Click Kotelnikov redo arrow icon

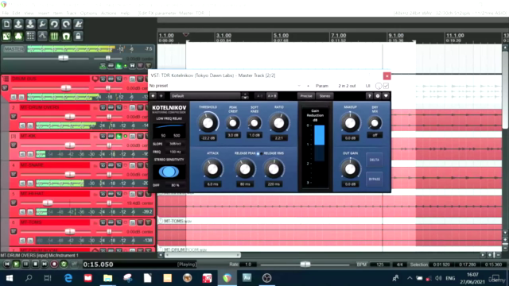(x=161, y=96)
